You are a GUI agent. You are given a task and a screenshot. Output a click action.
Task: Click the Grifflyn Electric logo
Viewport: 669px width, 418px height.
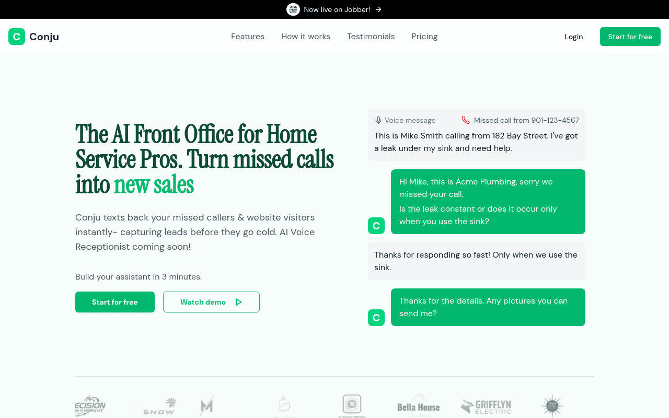486,406
